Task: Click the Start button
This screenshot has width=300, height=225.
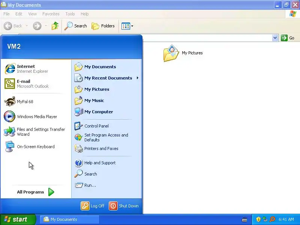Action: pyautogui.click(x=18, y=219)
